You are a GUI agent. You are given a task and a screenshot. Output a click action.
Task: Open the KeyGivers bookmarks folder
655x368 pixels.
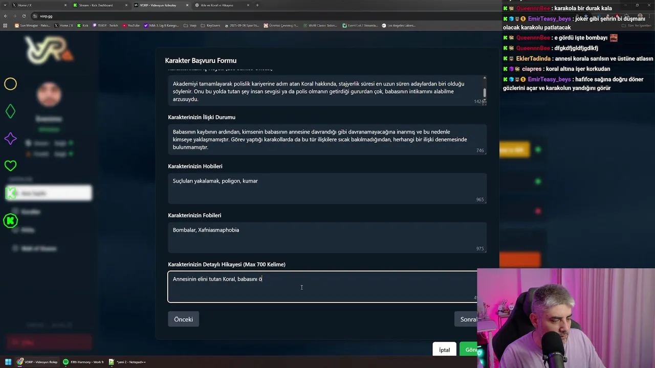(x=211, y=25)
